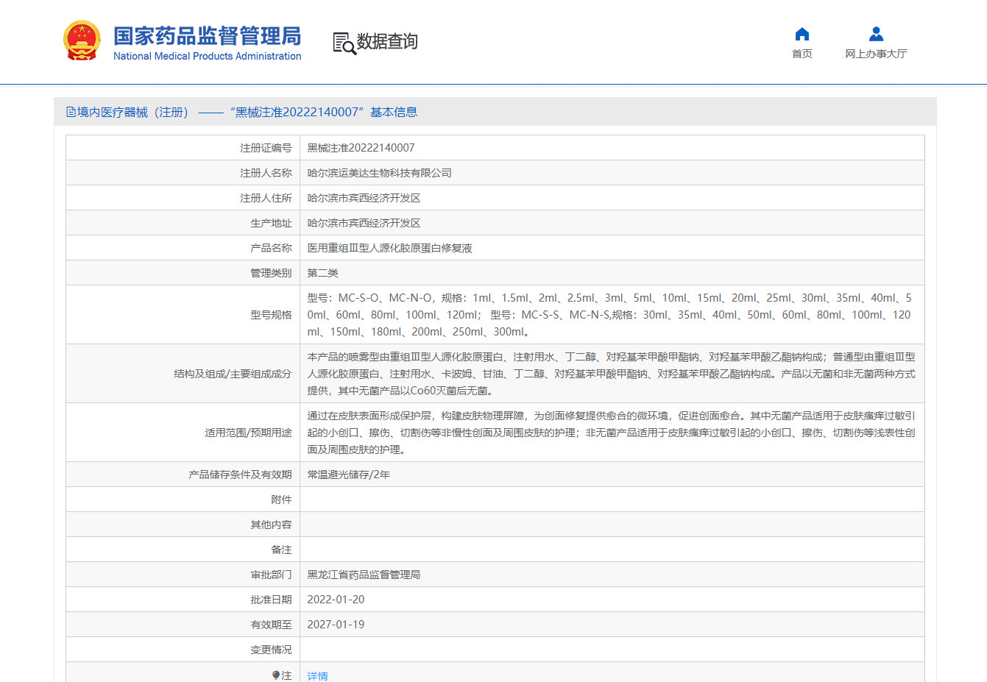Viewport: 987px width, 682px height.
Task: Click the address value in the 注册人住所 row
Action: (x=364, y=198)
